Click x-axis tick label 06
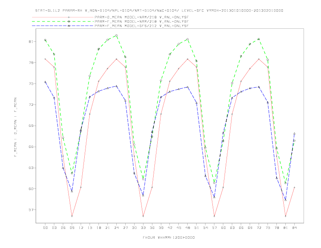 click(63, 228)
